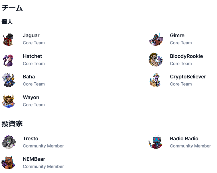Click Radio Radio's TV-head avatar
Image resolution: width=217 pixels, height=173 pixels.
click(155, 142)
